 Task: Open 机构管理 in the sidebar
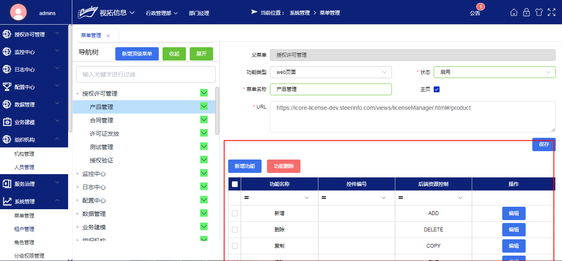tap(24, 154)
